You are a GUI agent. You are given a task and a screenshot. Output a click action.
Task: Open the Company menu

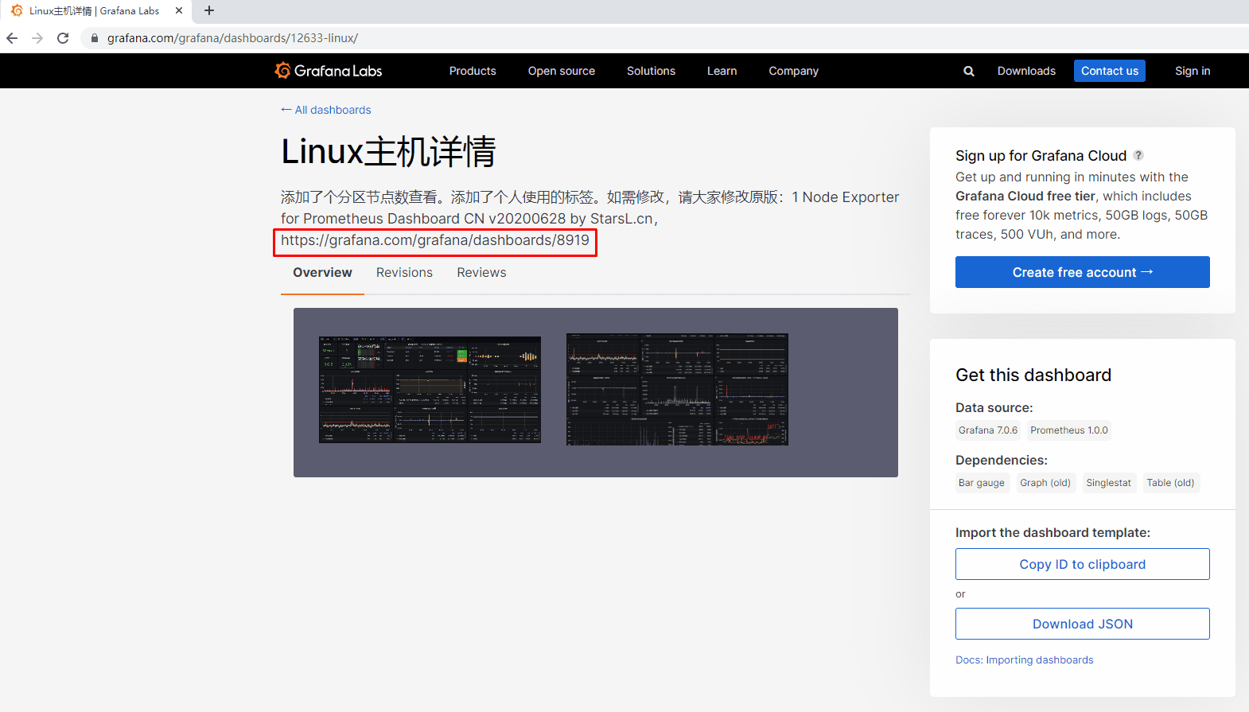point(793,71)
